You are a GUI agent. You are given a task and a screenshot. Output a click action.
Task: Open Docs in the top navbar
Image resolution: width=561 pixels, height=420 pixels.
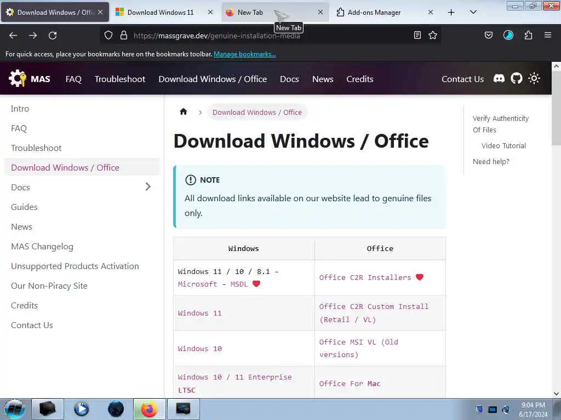pyautogui.click(x=289, y=79)
